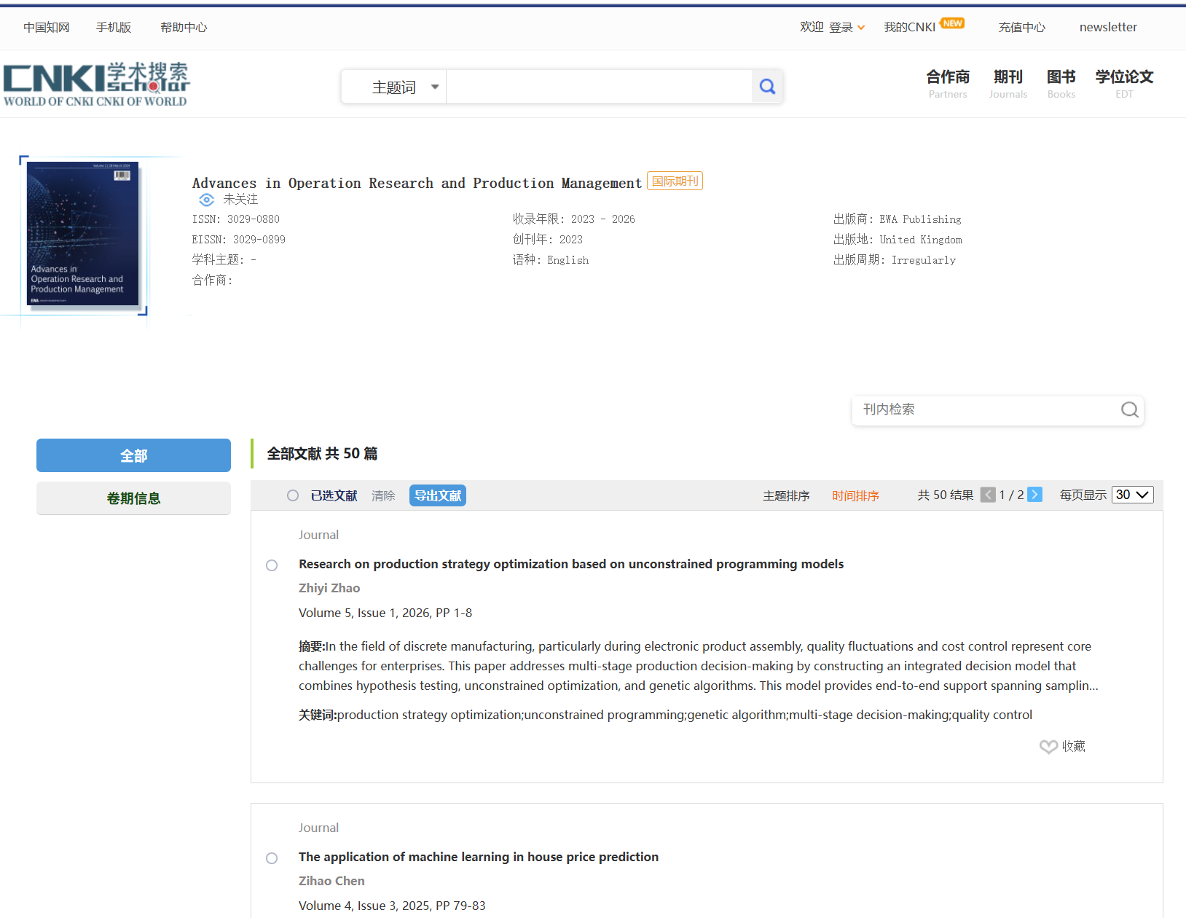
Task: Select all with the 已选文献 radio button
Action: pyautogui.click(x=293, y=495)
